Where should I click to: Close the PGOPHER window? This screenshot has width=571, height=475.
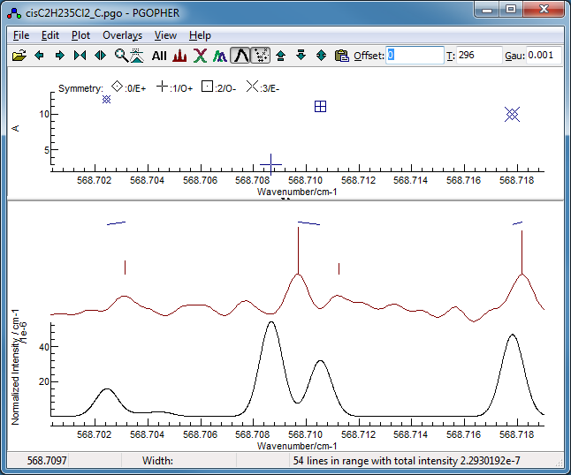tap(544, 10)
